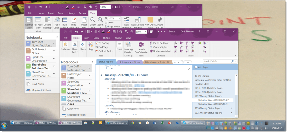
Task: Click the full page view expand arrows
Action: click(x=189, y=69)
